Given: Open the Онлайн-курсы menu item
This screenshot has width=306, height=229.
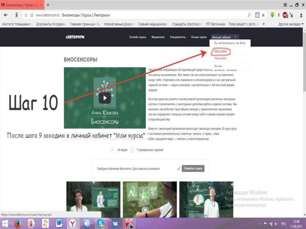Looking at the screenshot, I should [x=137, y=37].
